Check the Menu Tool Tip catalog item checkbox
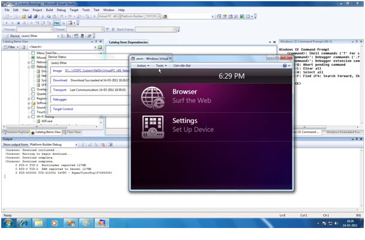The width and height of the screenshot is (365, 240). 33,53
